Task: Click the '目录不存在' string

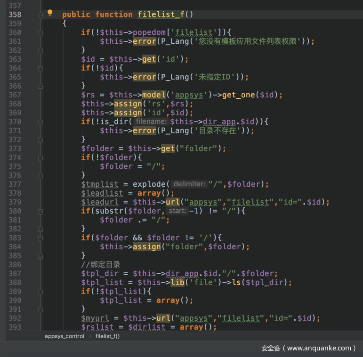Action: [217, 131]
